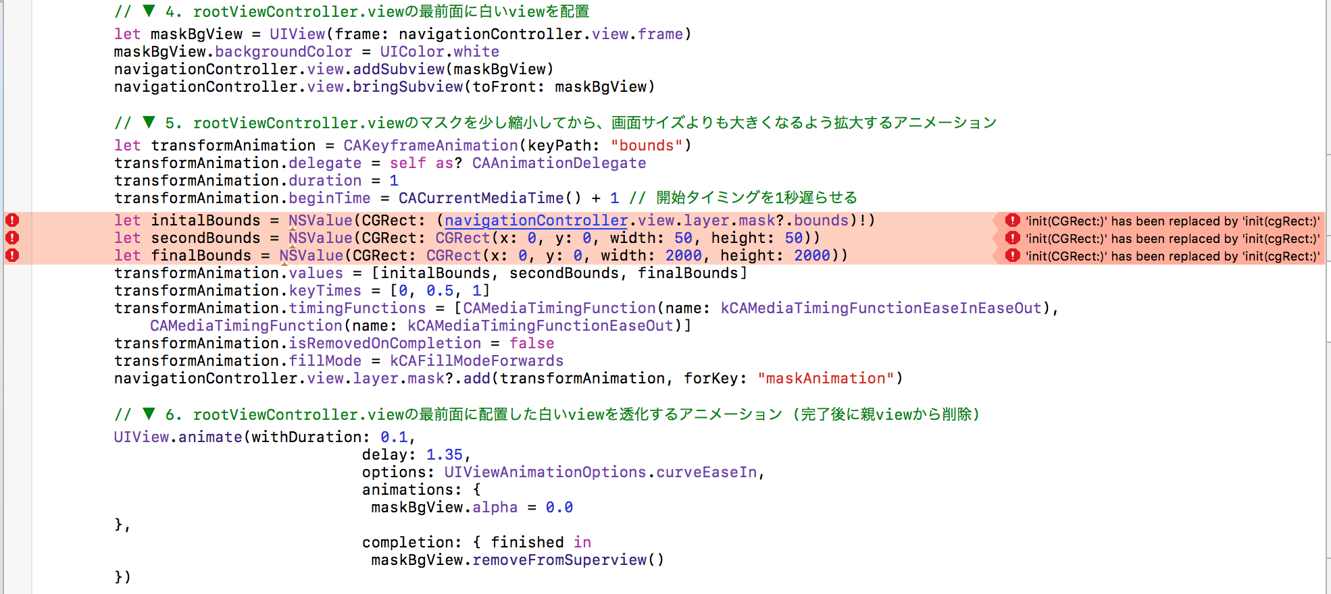Image resolution: width=1331 pixels, height=594 pixels.
Task: Click withDuration value 0.1
Action: tap(394, 437)
